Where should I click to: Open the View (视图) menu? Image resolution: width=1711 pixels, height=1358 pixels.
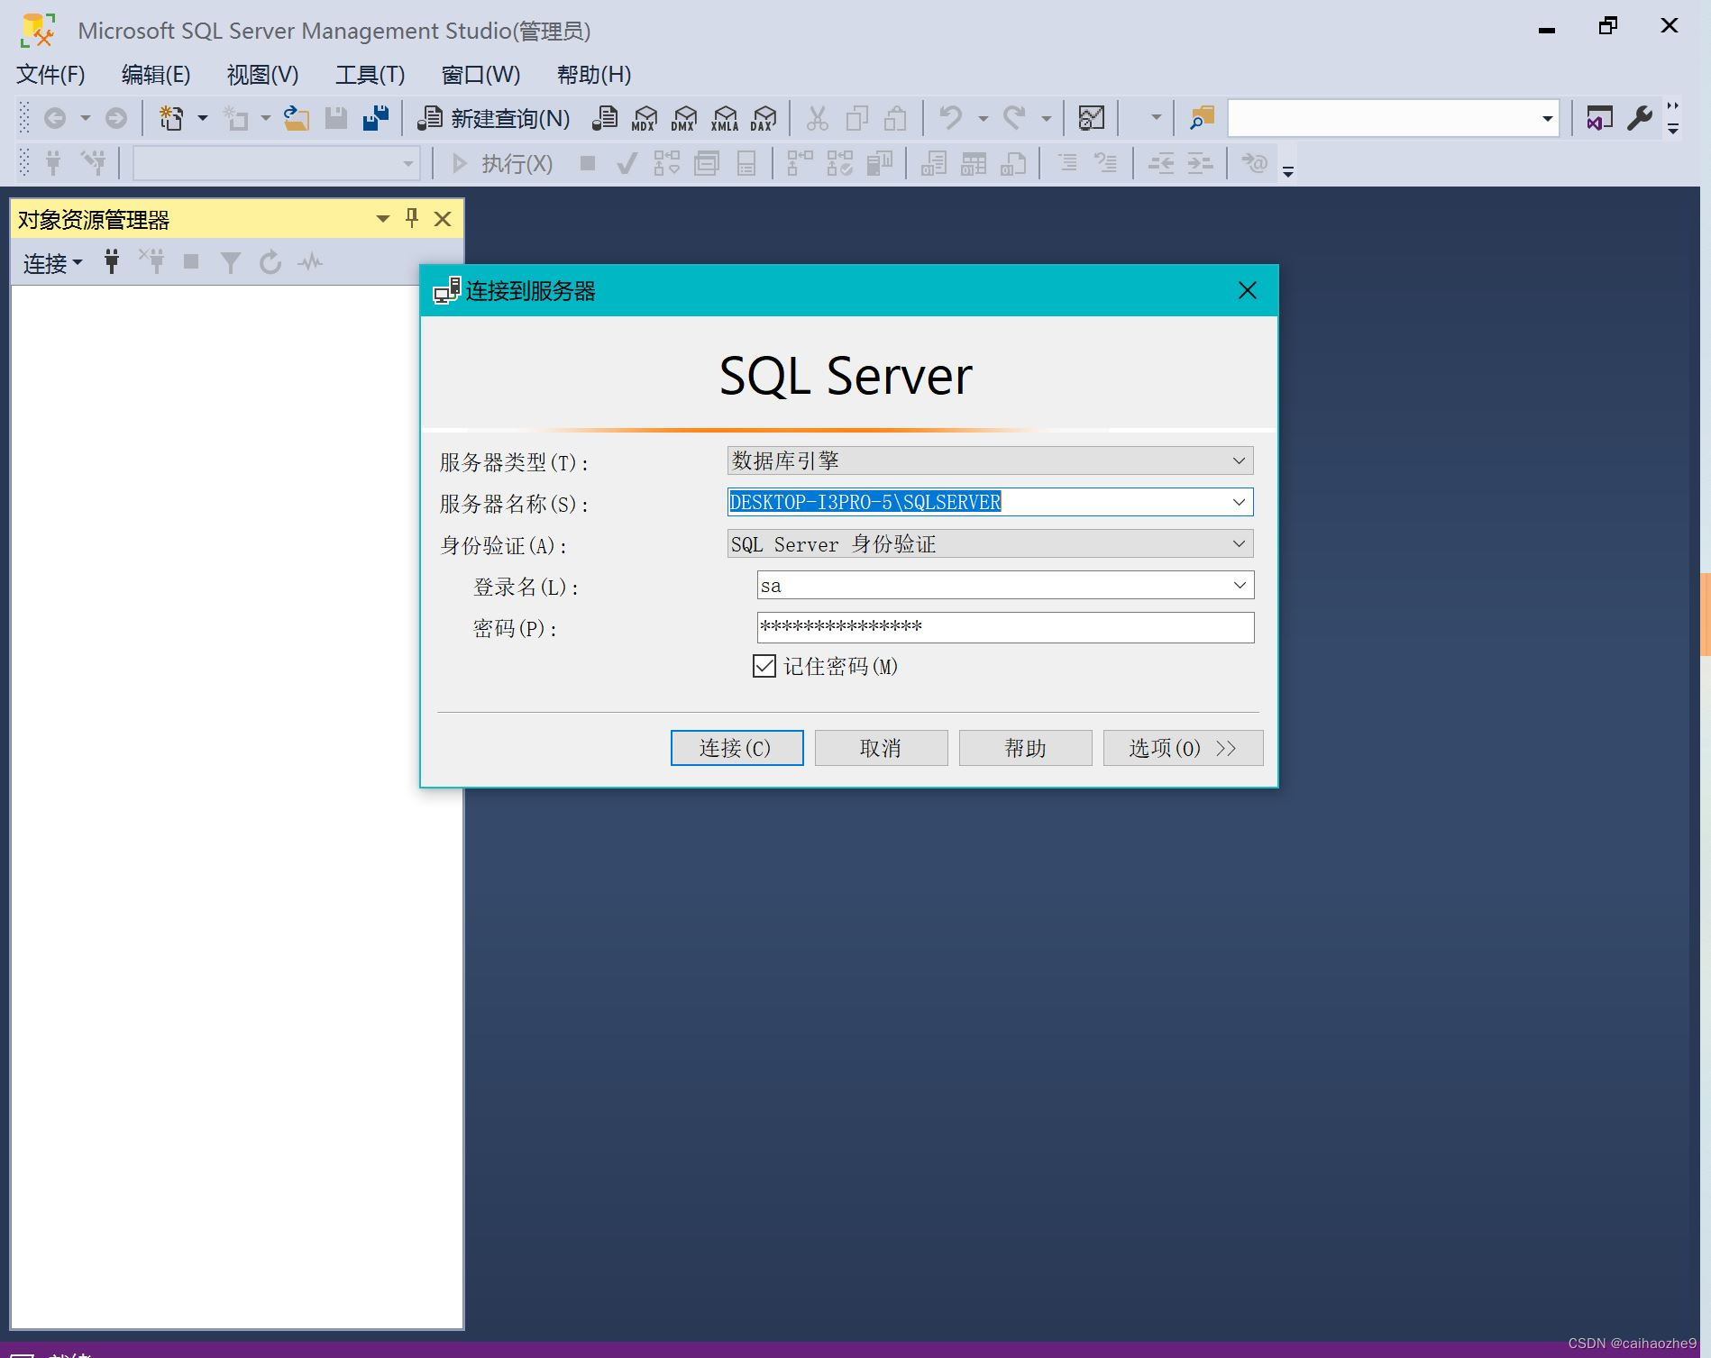pos(262,75)
